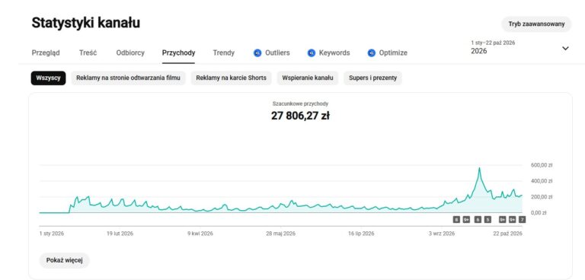This screenshot has height=280, width=585.
Task: Open the Optimize tab via its blue icon
Action: (371, 53)
